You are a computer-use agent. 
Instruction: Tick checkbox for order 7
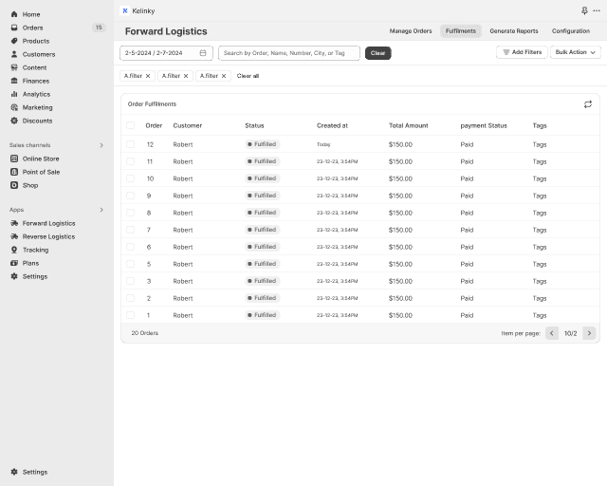click(x=131, y=230)
